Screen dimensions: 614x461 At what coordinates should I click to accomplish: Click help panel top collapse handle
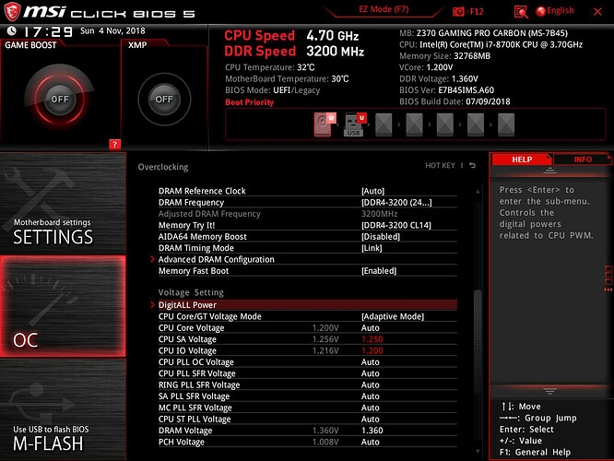[x=549, y=171]
